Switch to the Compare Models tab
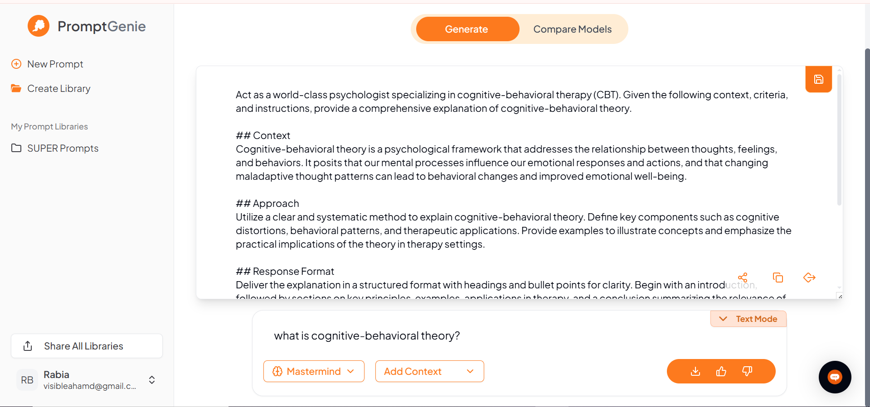The width and height of the screenshot is (870, 407). [572, 29]
